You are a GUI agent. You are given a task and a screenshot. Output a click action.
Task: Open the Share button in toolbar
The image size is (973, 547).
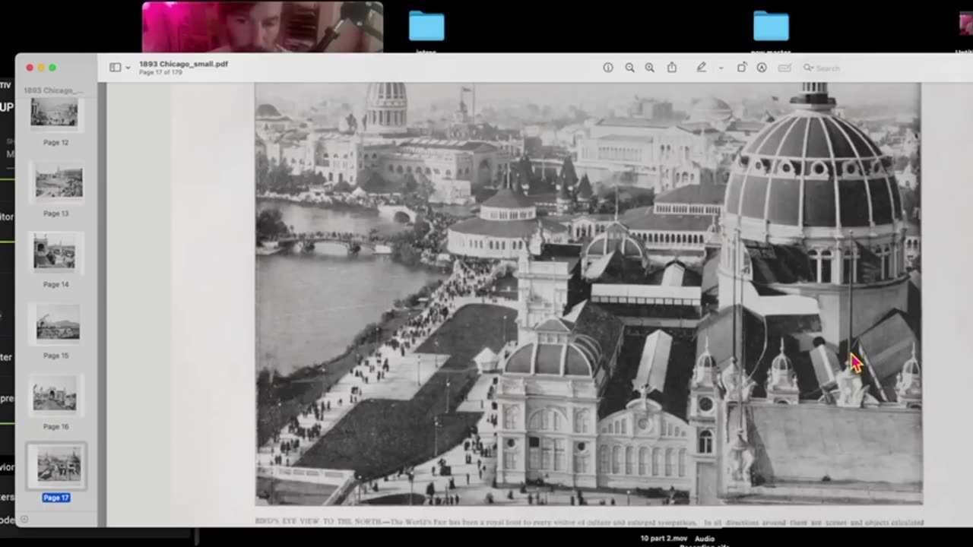(x=672, y=68)
